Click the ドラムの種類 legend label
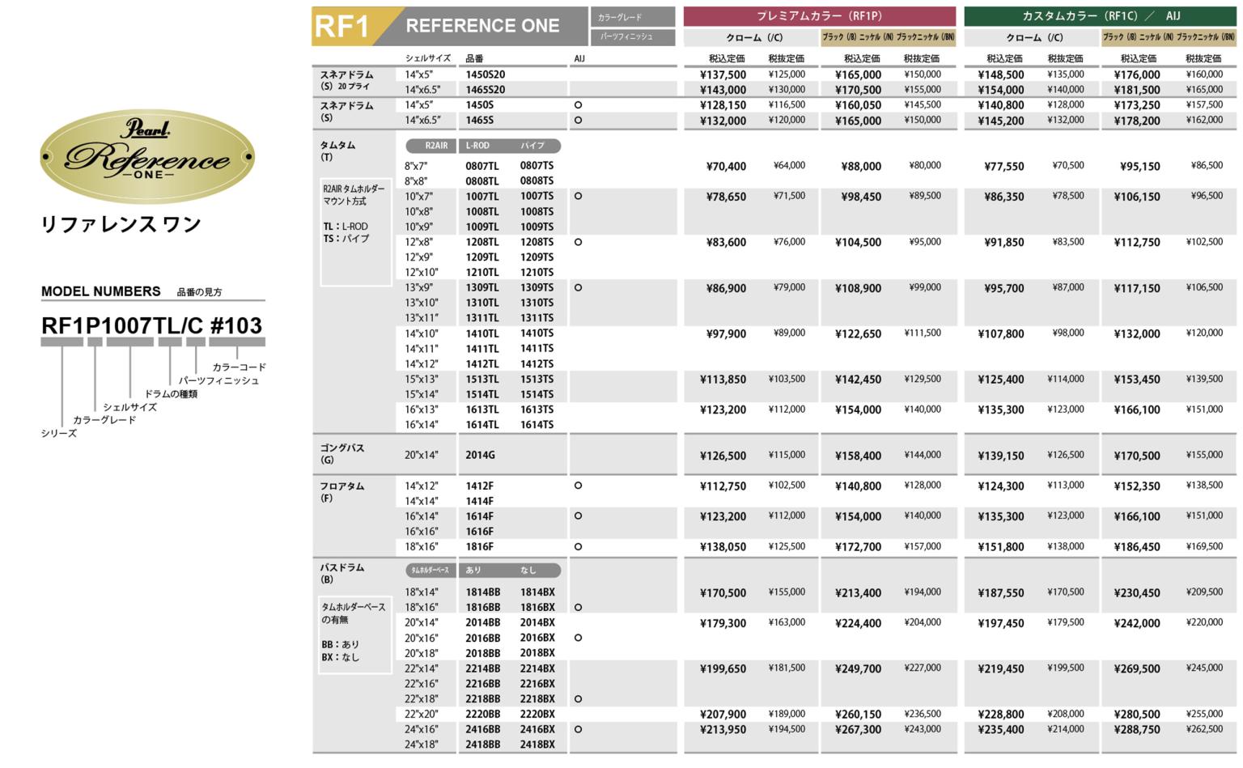Image resolution: width=1243 pixels, height=768 pixels. click(171, 394)
